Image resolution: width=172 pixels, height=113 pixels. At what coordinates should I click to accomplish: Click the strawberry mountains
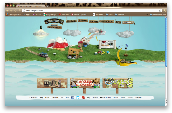58,43
